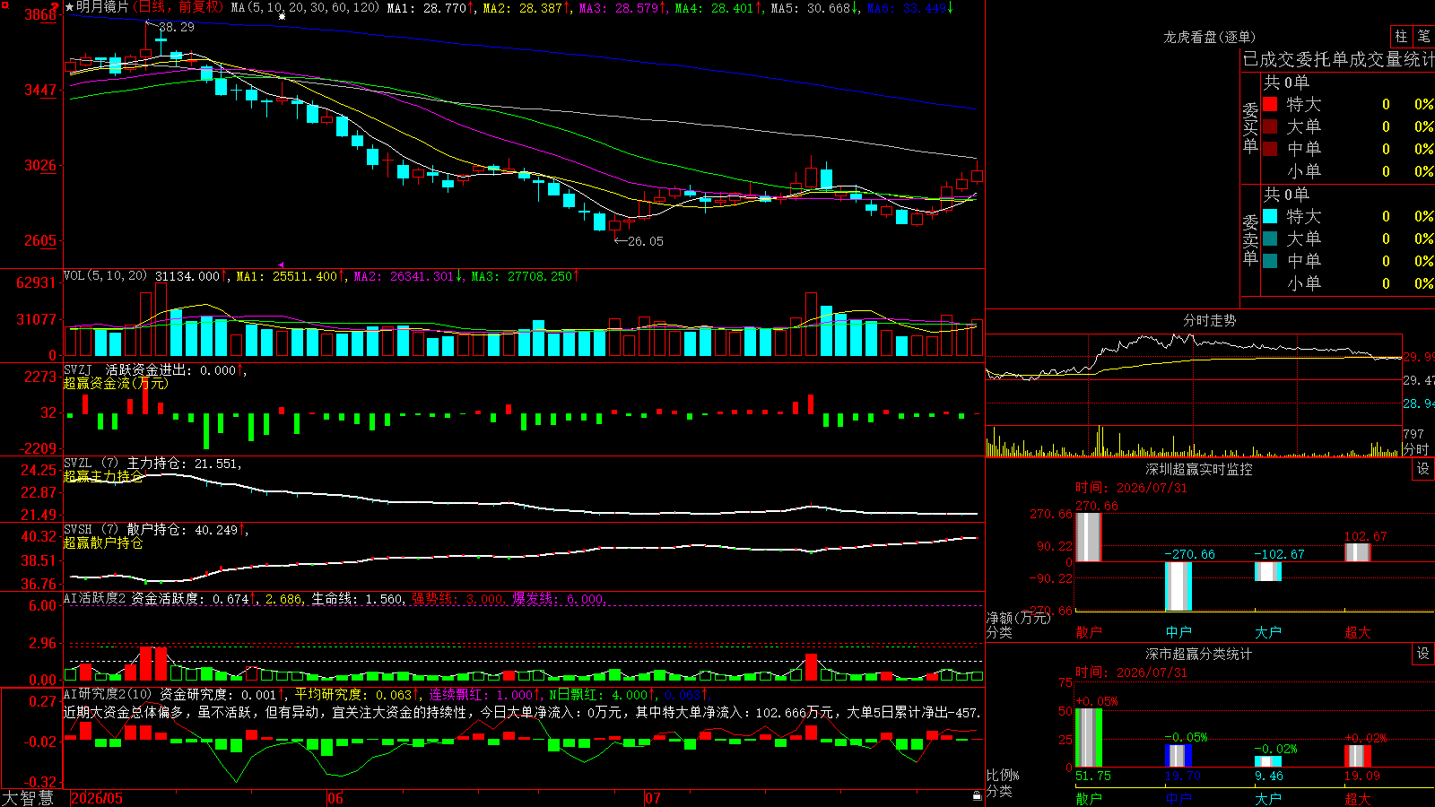Click the 委买单 section label
Viewport: 1435px width, 807px height.
1250,128
